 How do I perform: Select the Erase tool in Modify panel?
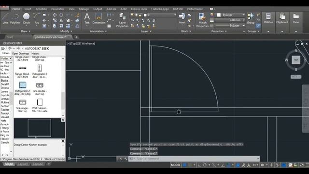pyautogui.click(x=78, y=15)
